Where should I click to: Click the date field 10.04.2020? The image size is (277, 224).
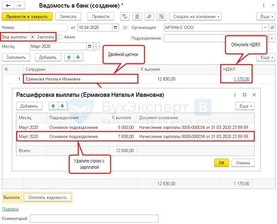95,28
